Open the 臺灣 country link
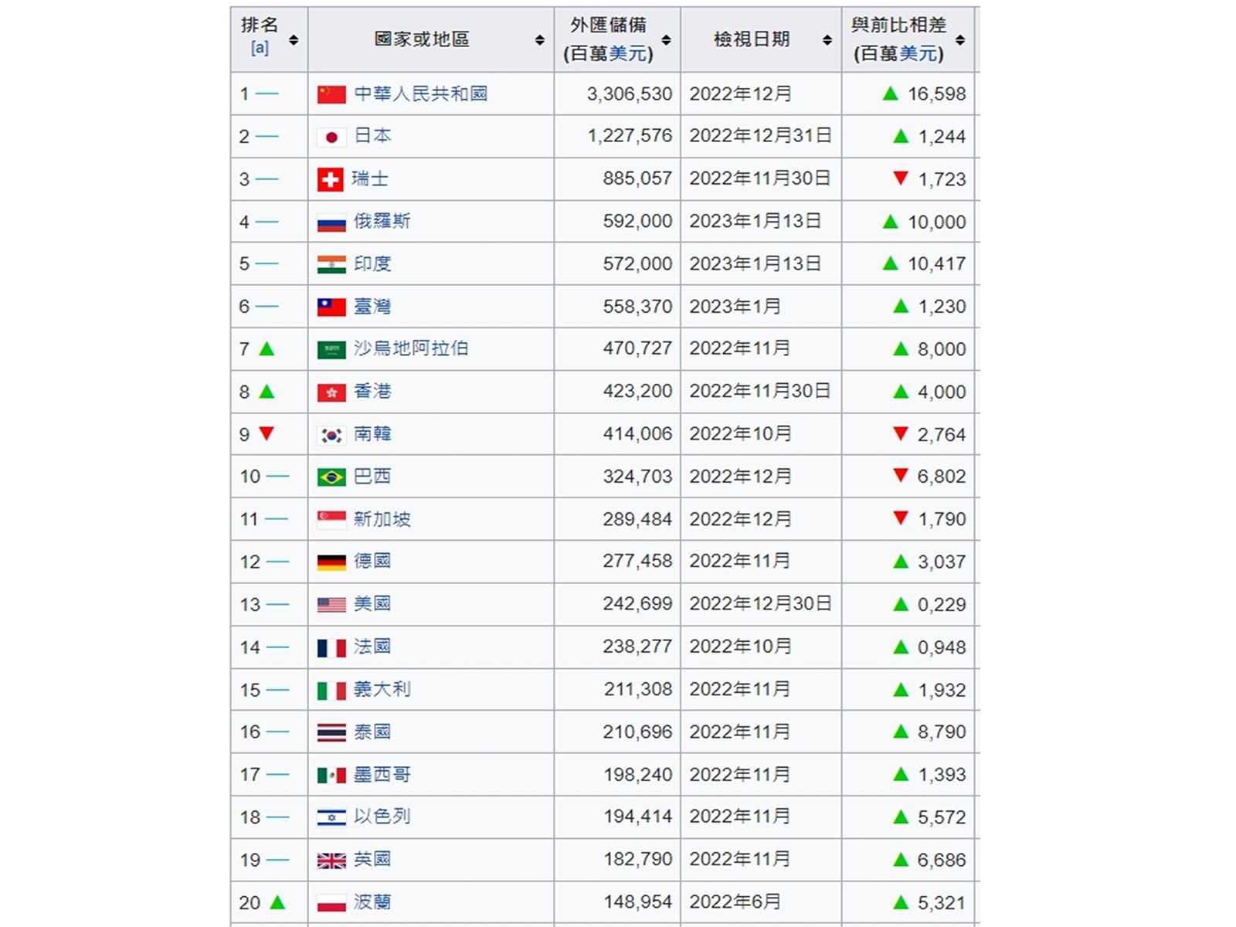 pyautogui.click(x=372, y=307)
